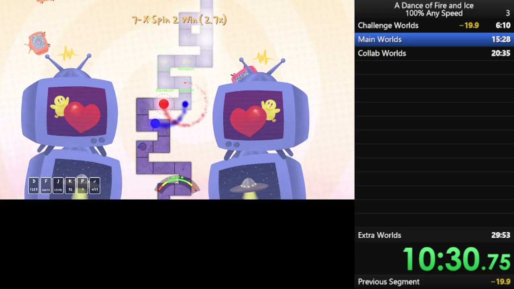This screenshot has width=514, height=289.
Task: Click the P key overlay counter
Action: (82, 185)
